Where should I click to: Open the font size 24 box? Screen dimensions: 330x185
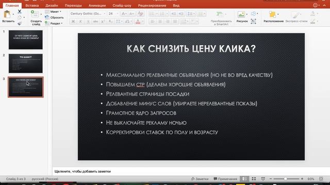113,14
